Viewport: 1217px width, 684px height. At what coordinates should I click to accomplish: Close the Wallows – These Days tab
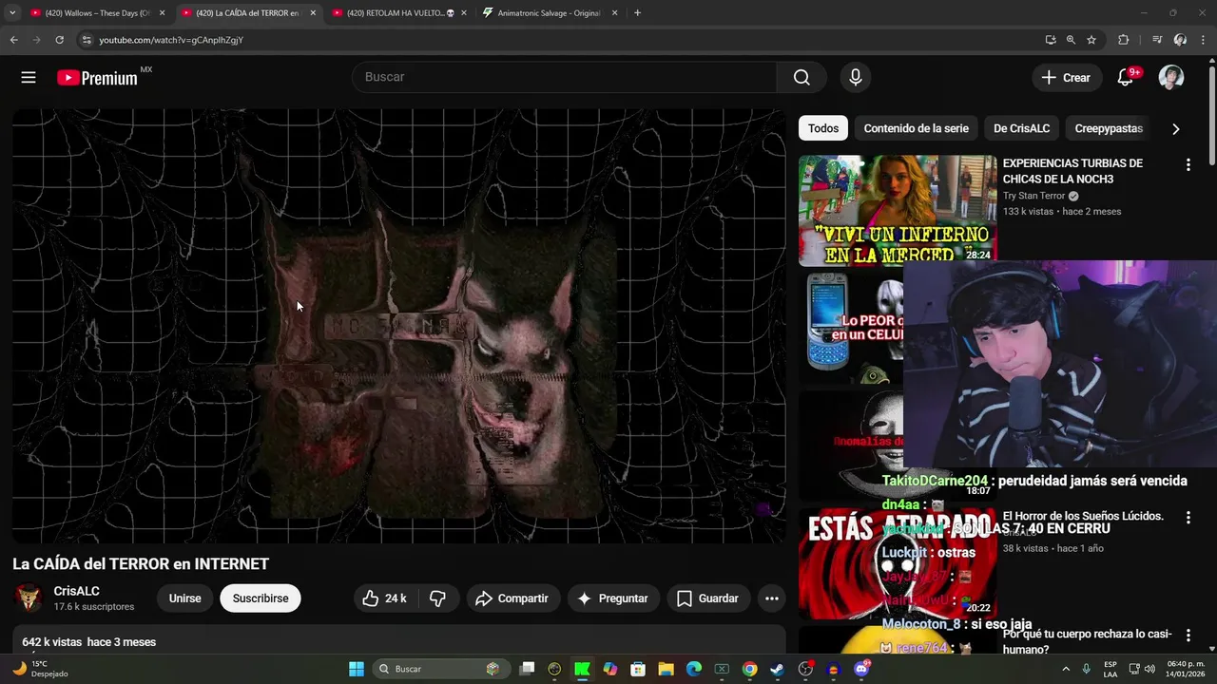point(162,13)
